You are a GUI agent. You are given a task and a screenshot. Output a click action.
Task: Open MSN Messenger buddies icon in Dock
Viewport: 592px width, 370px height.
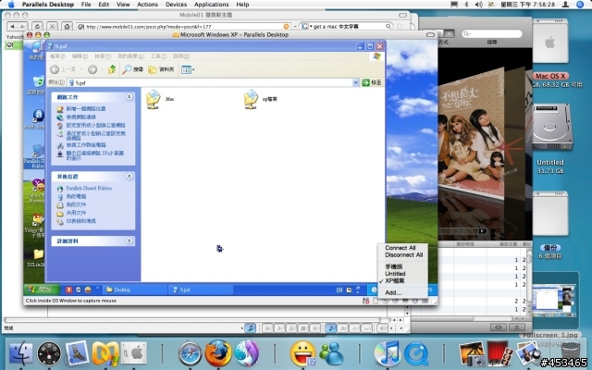pyautogui.click(x=331, y=353)
